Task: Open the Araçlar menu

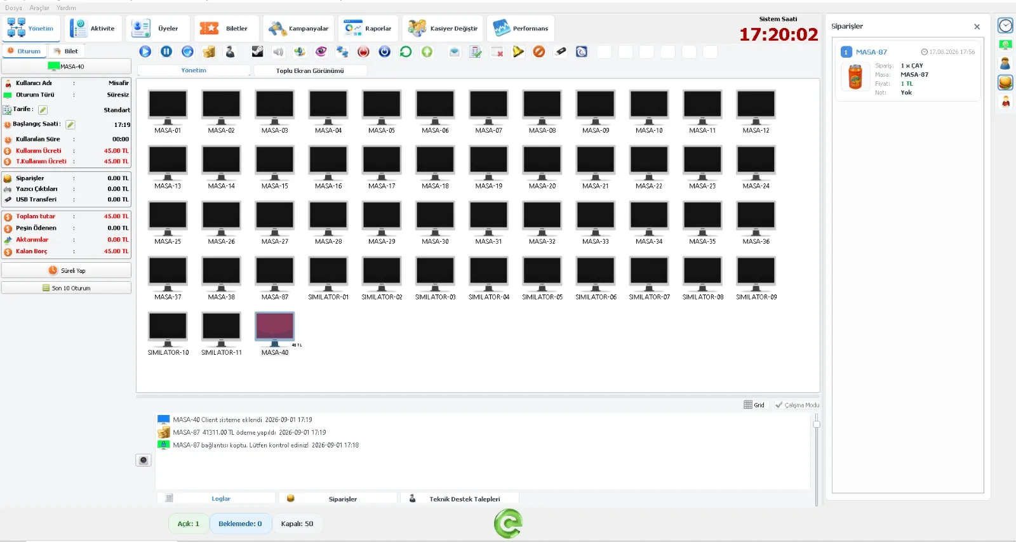Action: pyautogui.click(x=39, y=8)
